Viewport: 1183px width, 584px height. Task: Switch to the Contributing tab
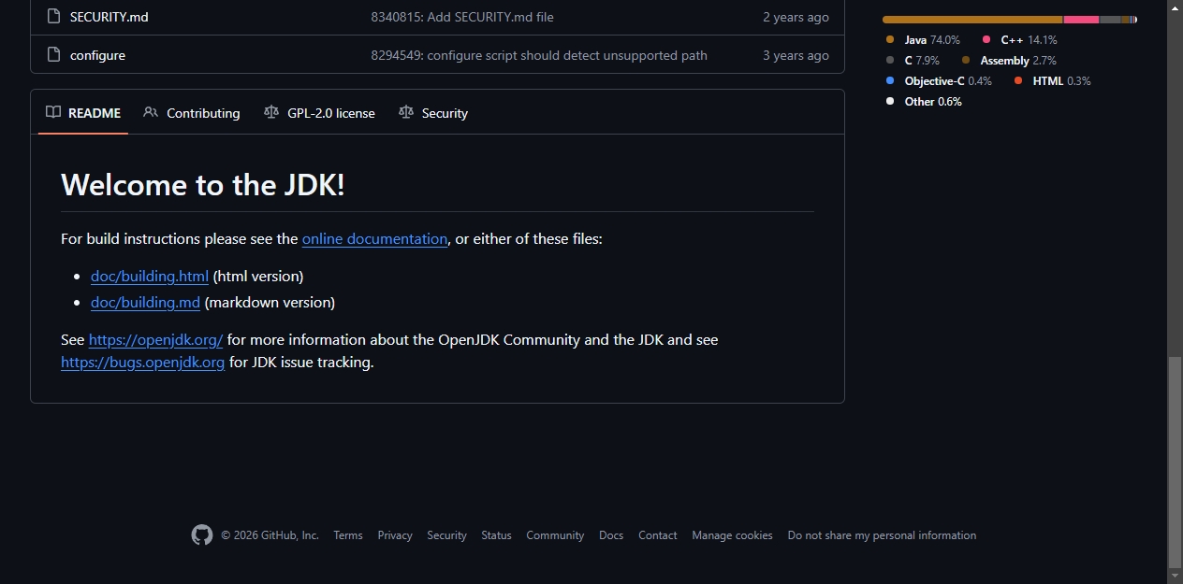point(192,113)
